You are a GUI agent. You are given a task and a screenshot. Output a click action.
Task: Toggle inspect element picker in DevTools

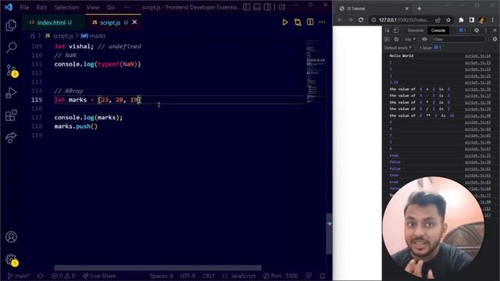point(387,30)
